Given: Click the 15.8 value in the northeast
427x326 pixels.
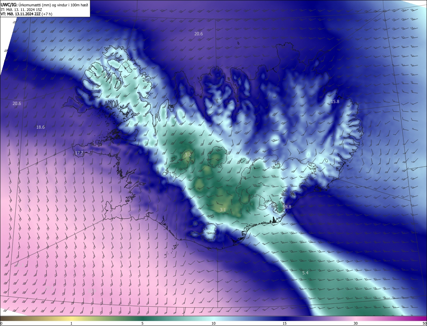Looking at the screenshot, I should tap(335, 101).
